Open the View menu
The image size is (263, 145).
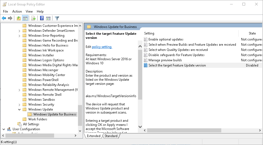pyautogui.click(x=29, y=11)
